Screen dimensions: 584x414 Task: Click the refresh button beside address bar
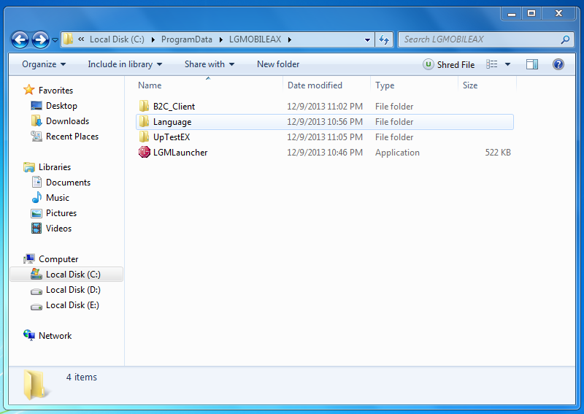385,39
